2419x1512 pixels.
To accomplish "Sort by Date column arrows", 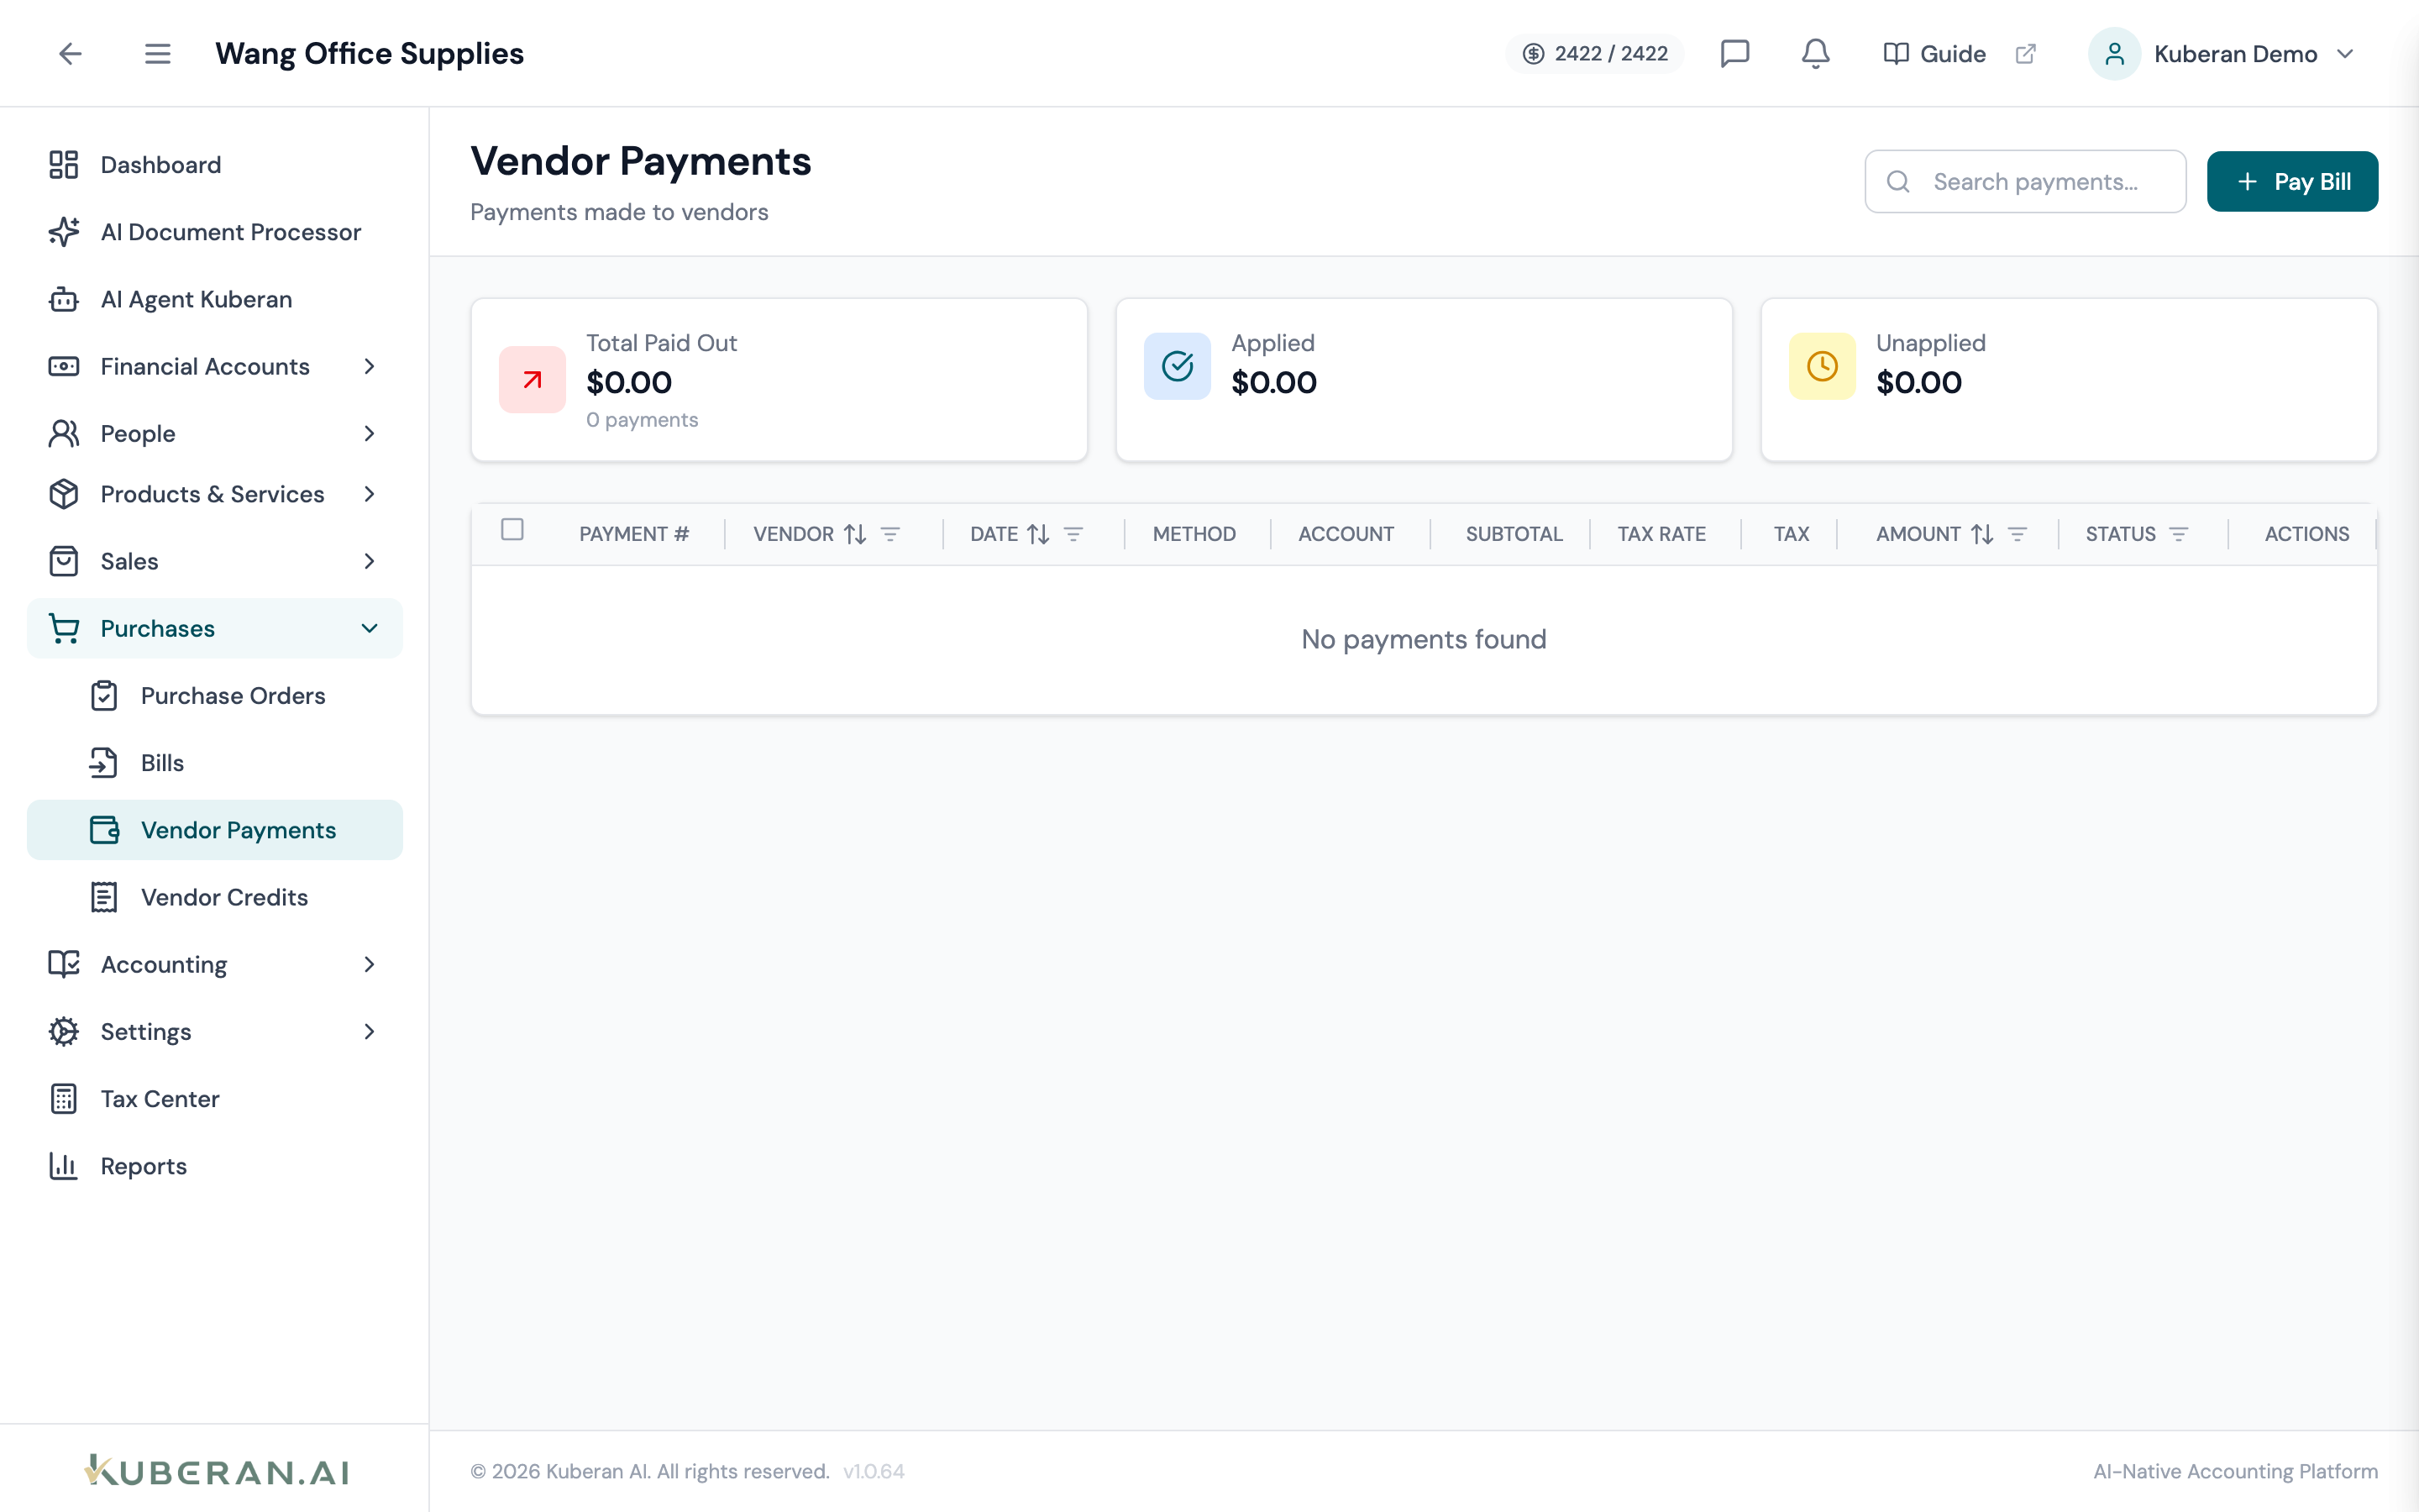I will point(1038,534).
